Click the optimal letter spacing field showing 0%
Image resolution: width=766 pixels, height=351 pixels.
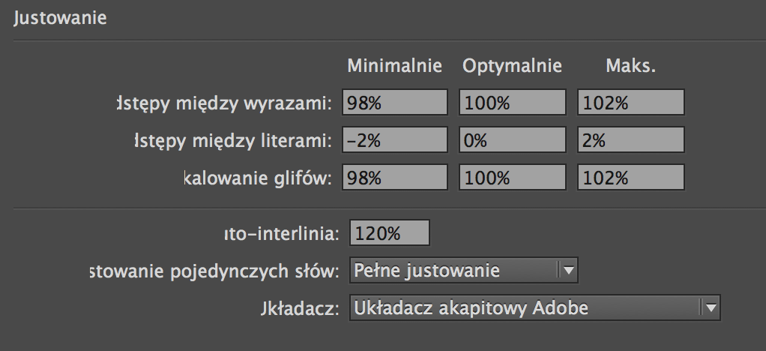(x=513, y=139)
